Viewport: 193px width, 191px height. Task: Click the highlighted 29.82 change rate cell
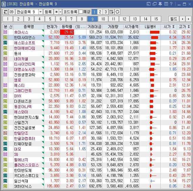(x=67, y=32)
